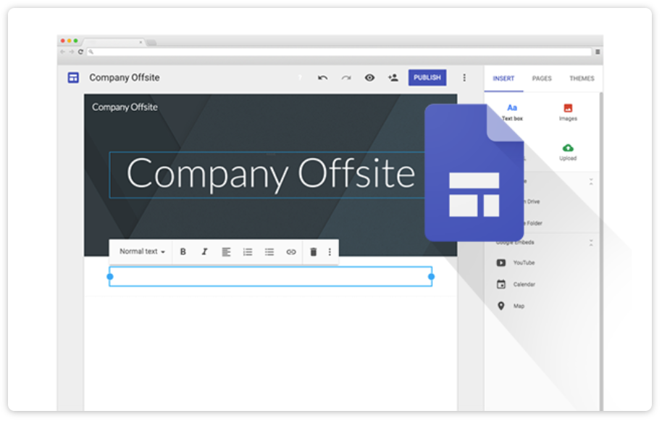Open the Normal text style dropdown
Screen dimensions: 662x424
click(142, 252)
